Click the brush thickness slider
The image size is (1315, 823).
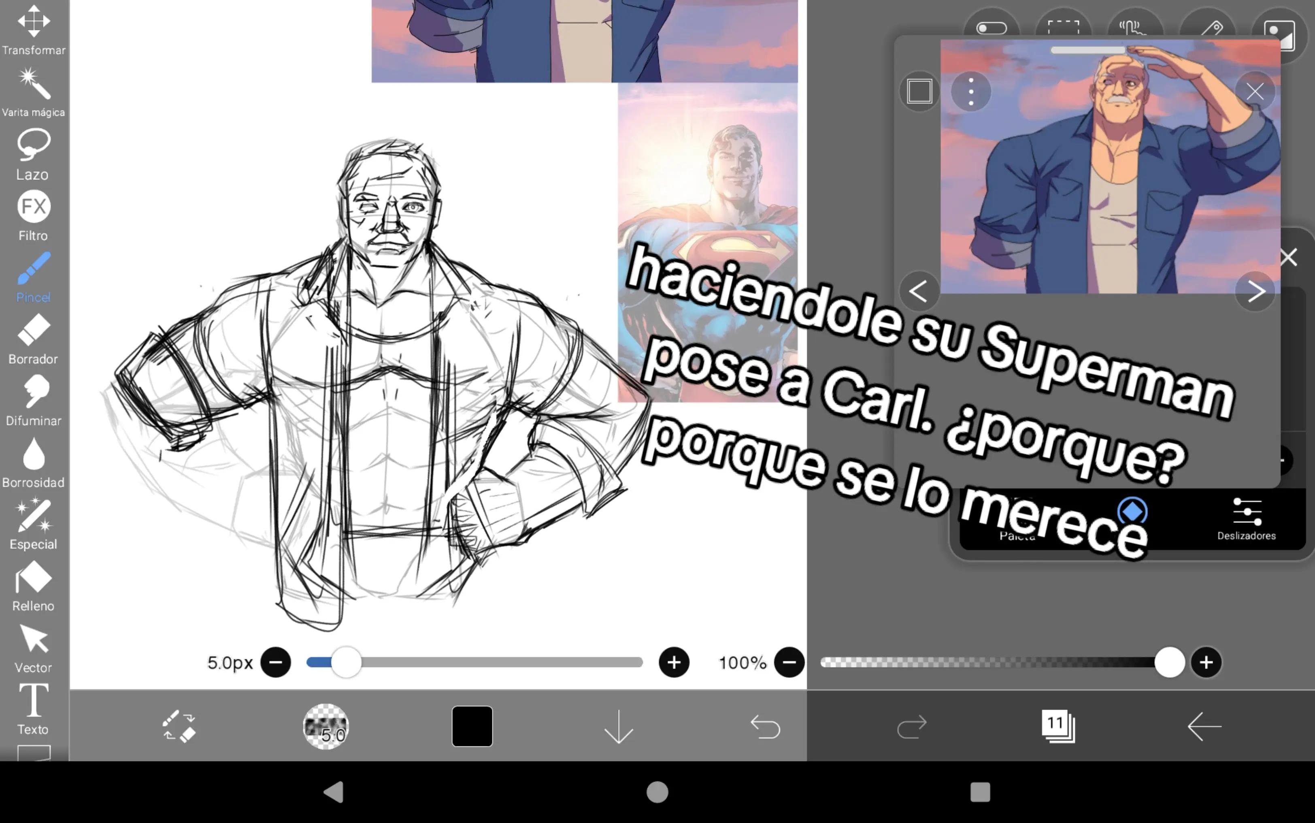pyautogui.click(x=475, y=663)
